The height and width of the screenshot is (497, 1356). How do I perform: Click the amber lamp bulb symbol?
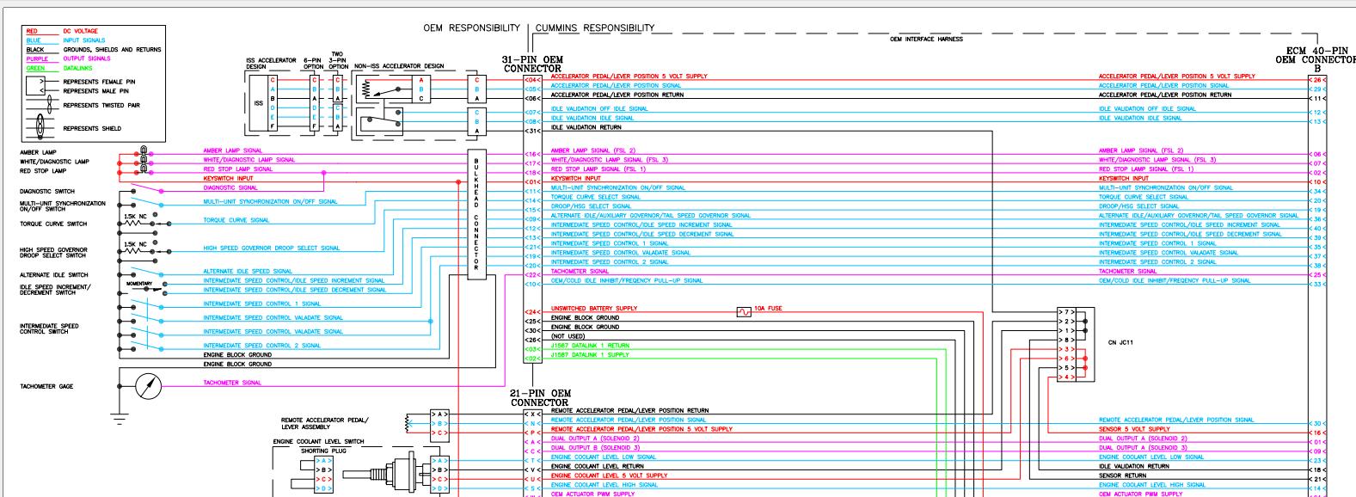[x=144, y=150]
